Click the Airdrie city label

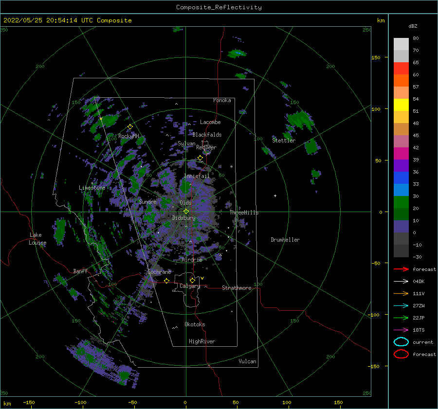192,260
